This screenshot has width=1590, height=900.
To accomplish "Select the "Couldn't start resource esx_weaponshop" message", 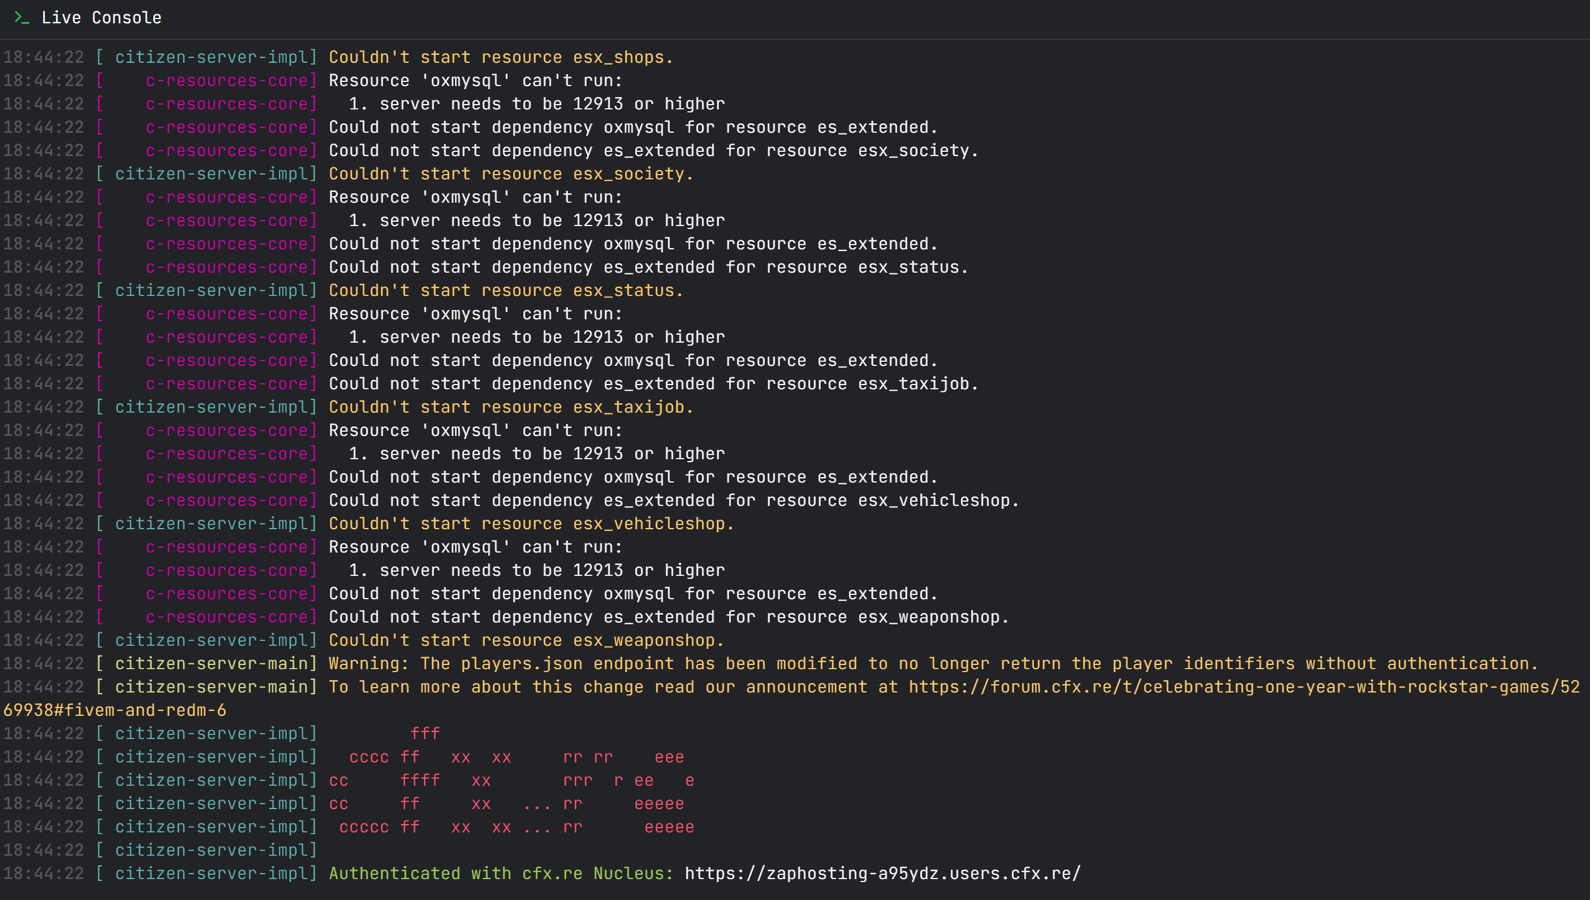I will click(x=526, y=641).
